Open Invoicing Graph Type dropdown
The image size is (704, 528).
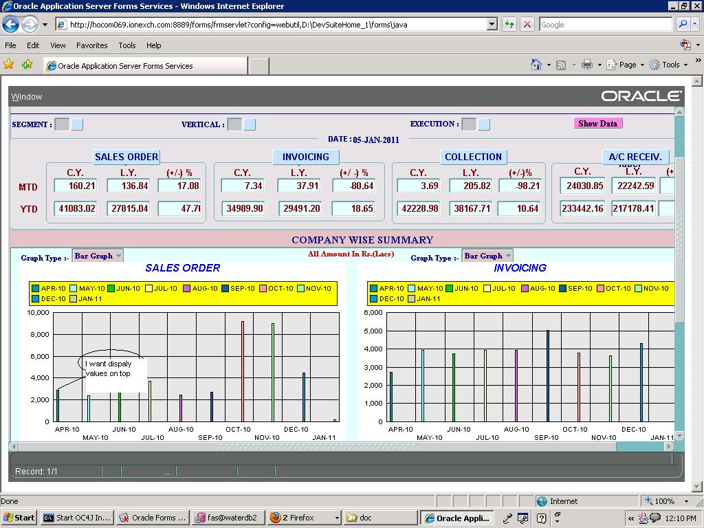(487, 256)
